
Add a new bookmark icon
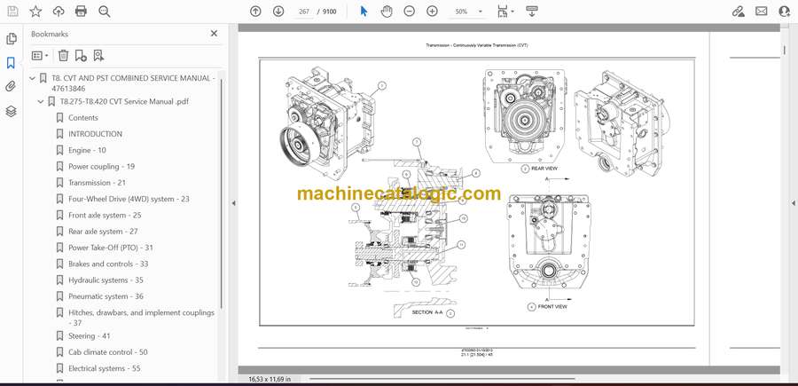[81, 56]
